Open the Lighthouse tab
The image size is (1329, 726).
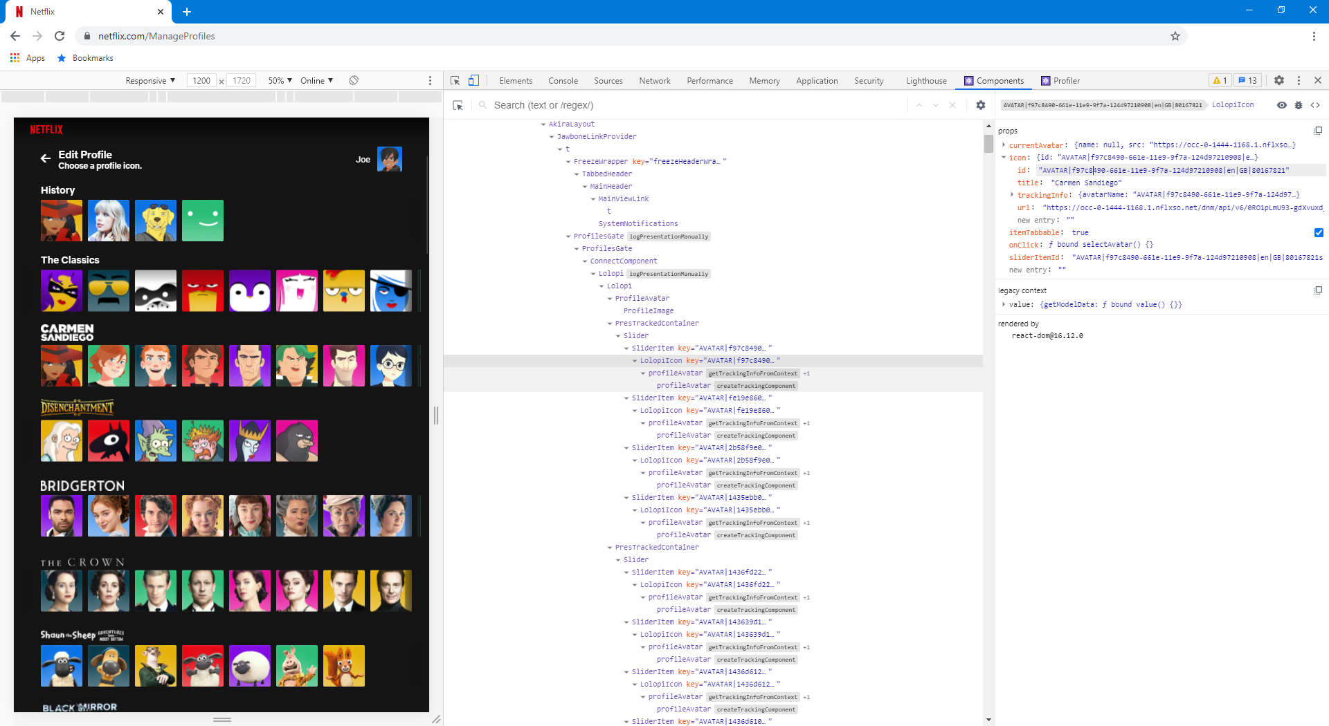coord(926,81)
